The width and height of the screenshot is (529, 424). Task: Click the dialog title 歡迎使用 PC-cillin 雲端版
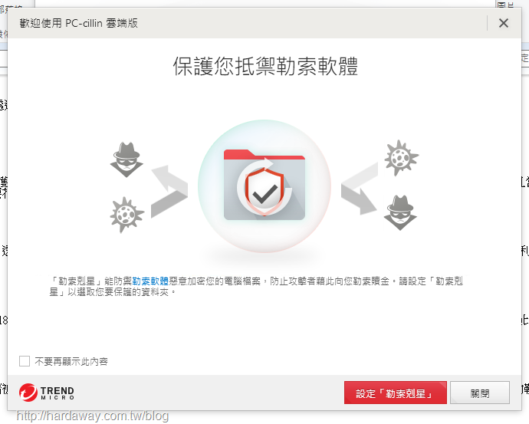coord(79,23)
